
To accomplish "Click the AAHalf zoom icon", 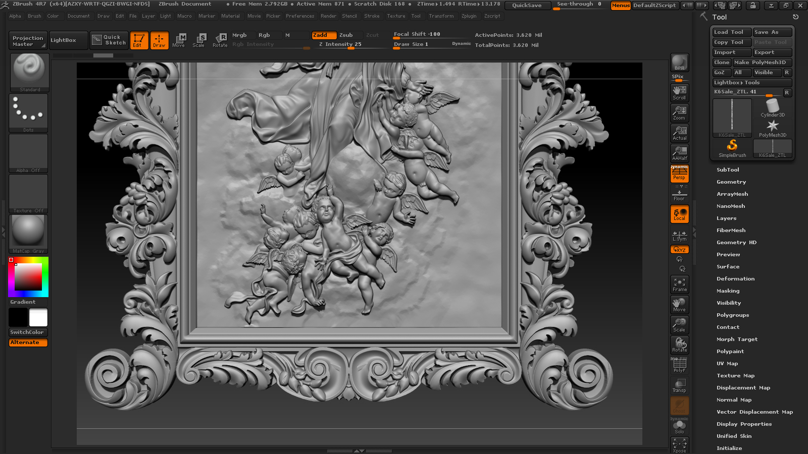I will click(x=679, y=153).
